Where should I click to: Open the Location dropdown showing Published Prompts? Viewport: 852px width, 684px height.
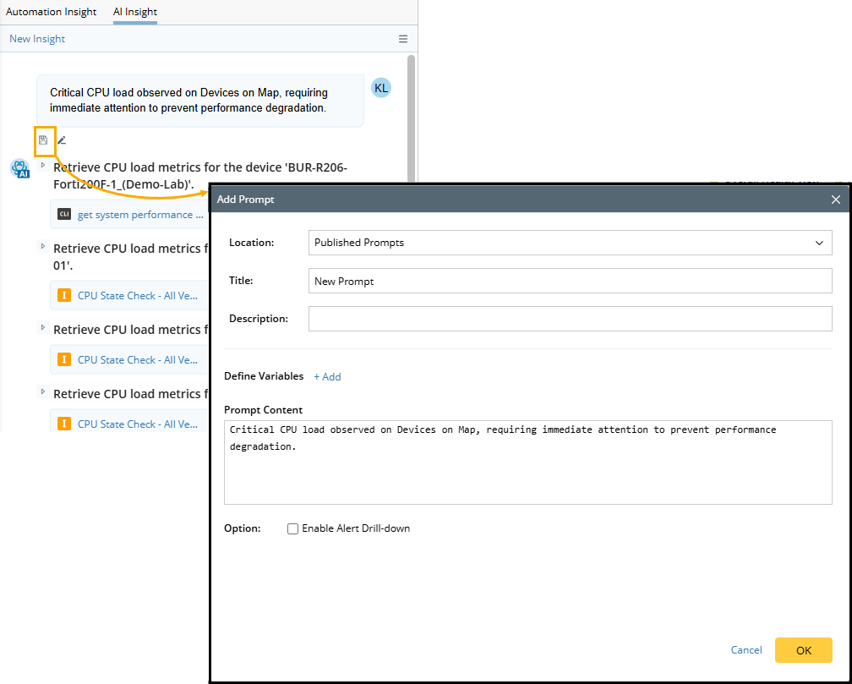(x=570, y=243)
